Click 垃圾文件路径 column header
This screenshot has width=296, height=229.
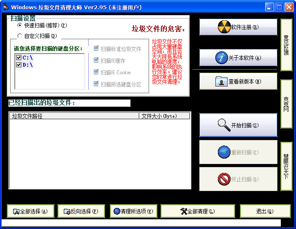(74, 116)
